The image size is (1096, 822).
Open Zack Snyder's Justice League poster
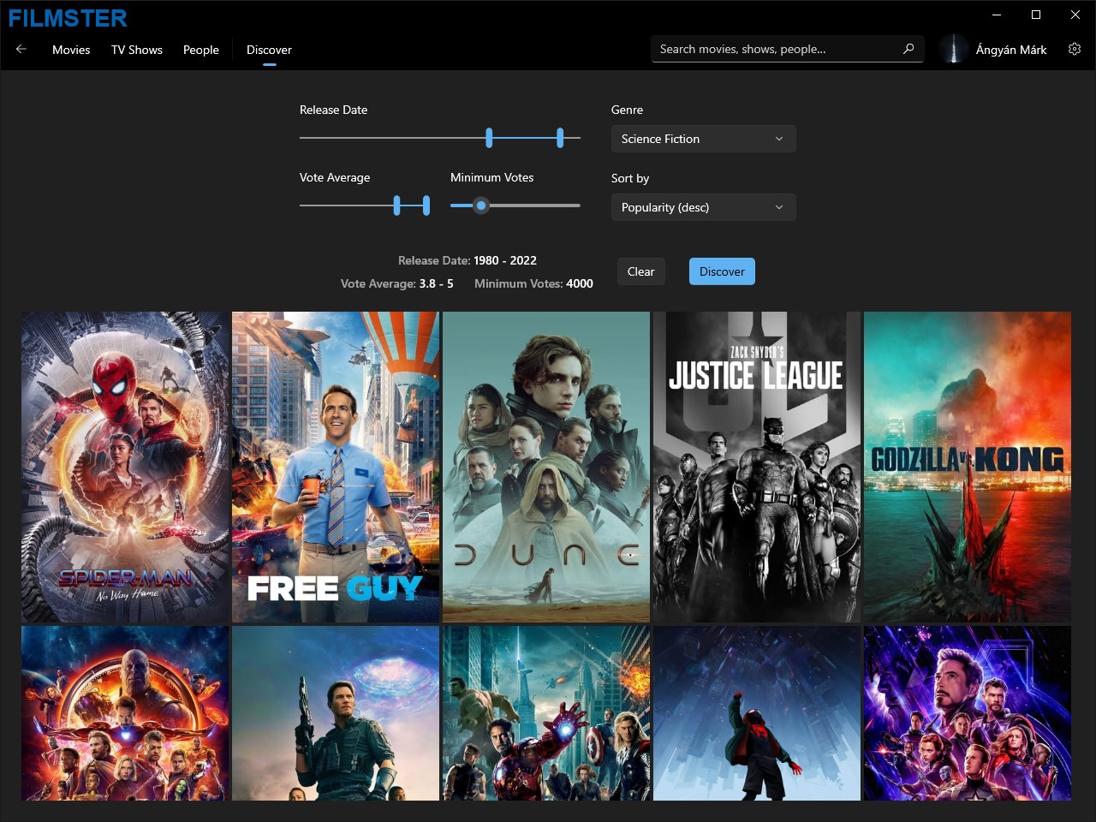point(757,467)
